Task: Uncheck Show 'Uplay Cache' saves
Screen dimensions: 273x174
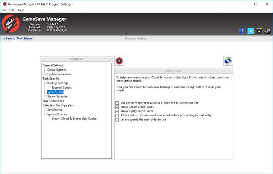Action: (117, 111)
